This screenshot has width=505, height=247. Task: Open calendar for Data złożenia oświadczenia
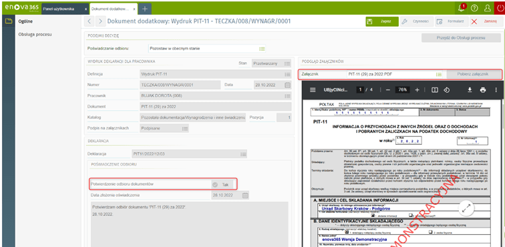tap(245, 195)
